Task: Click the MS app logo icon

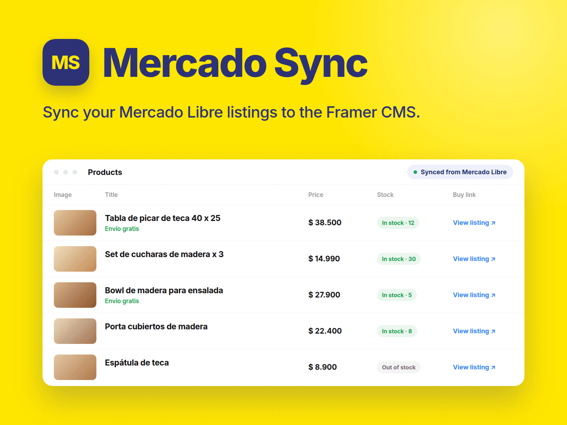Action: pyautogui.click(x=66, y=62)
